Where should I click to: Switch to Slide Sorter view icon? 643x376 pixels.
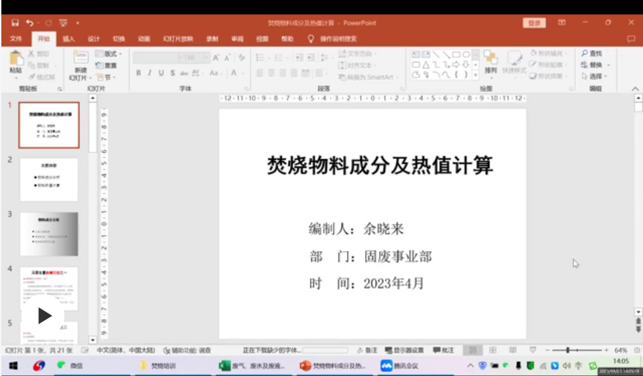[493, 350]
